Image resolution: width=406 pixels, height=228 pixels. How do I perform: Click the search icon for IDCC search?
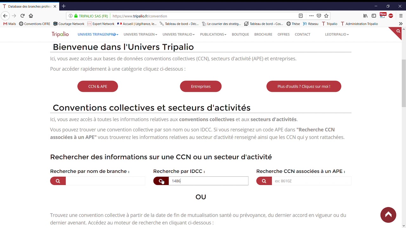point(161,181)
